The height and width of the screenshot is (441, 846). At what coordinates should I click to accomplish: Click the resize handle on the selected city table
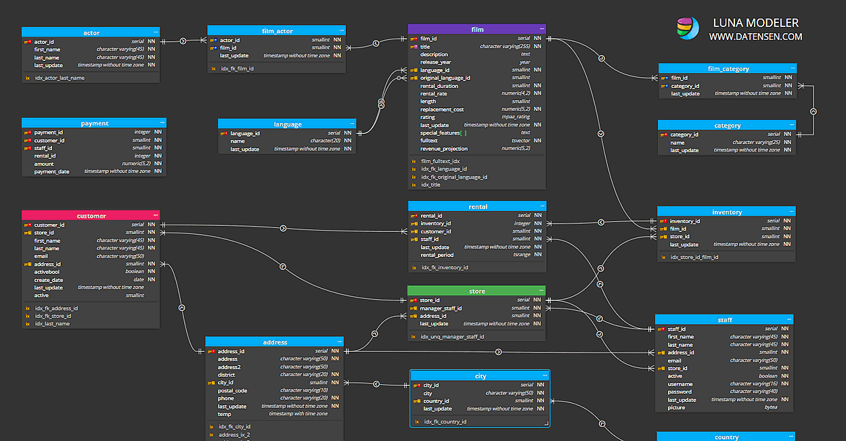pyautogui.click(x=546, y=421)
